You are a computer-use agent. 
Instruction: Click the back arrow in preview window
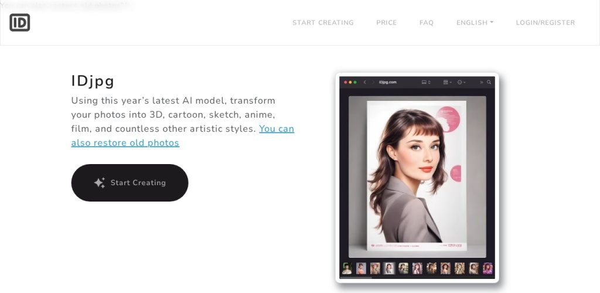[x=364, y=83]
